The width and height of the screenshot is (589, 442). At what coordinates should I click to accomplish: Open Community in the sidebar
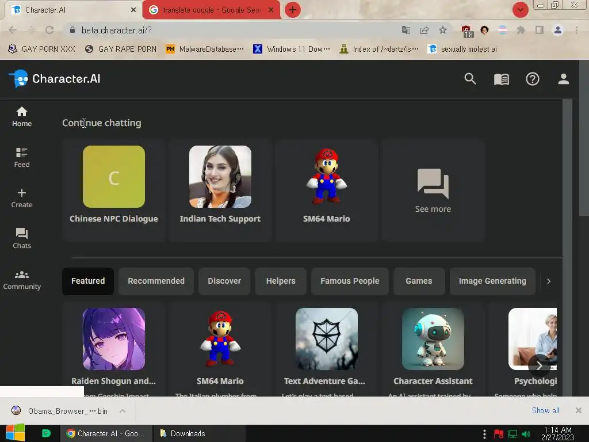[22, 280]
